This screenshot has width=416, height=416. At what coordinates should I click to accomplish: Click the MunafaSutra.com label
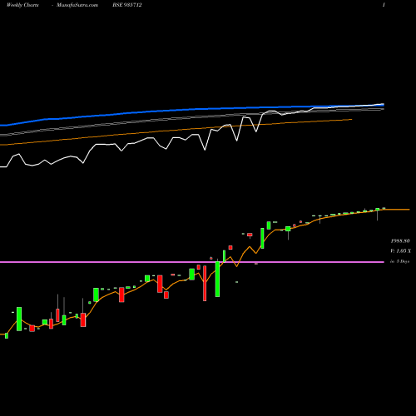pos(77,5)
